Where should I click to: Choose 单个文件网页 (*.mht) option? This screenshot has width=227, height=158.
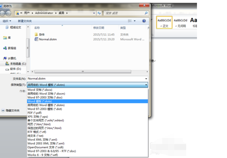coord(87,120)
